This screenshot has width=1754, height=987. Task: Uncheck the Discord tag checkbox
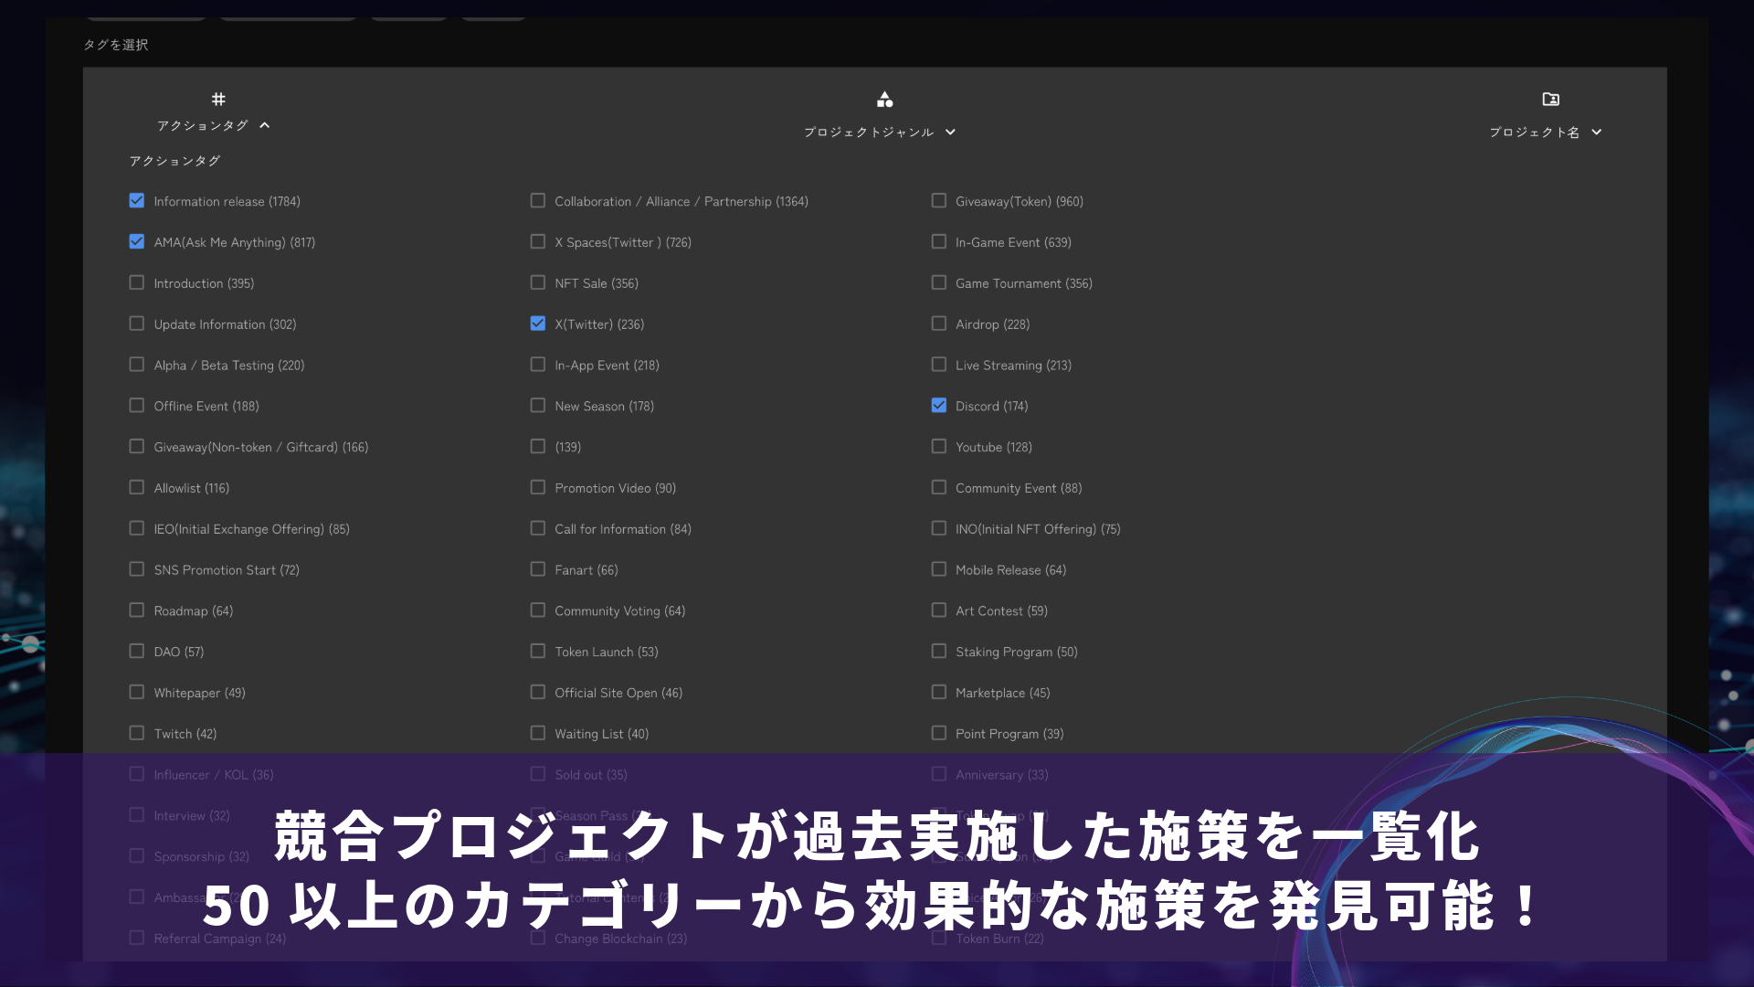pyautogui.click(x=938, y=406)
